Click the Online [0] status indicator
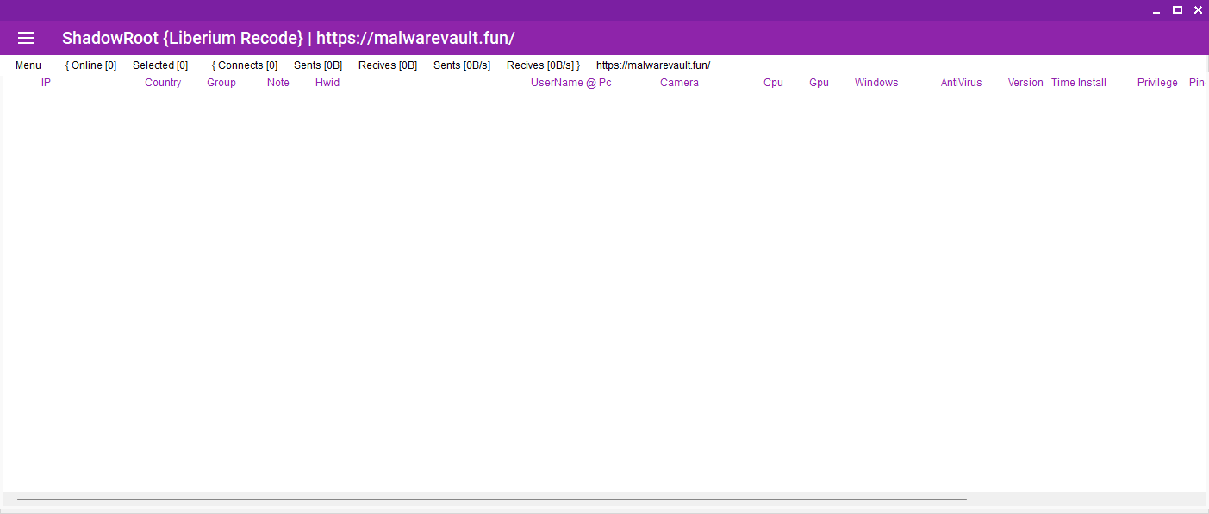 [91, 65]
